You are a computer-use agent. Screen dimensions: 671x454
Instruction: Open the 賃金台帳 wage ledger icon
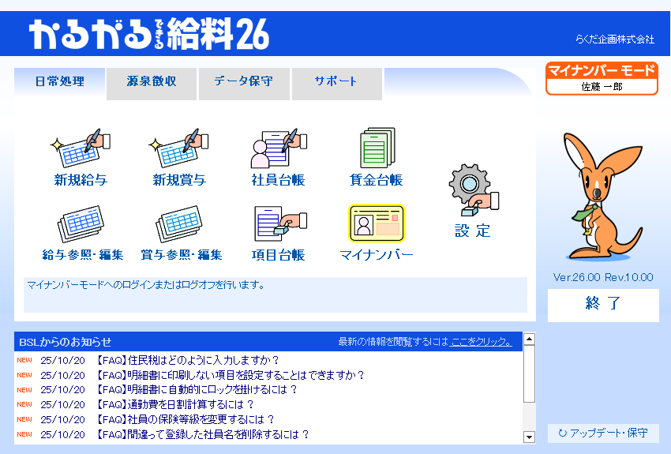tap(377, 148)
